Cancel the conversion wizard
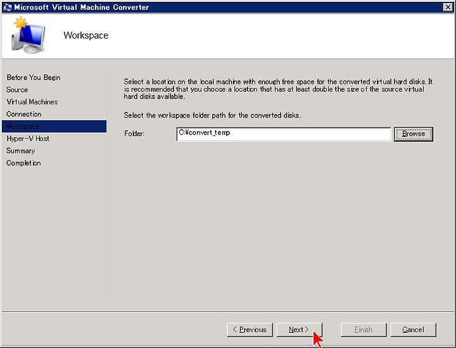456x348 pixels. point(413,330)
